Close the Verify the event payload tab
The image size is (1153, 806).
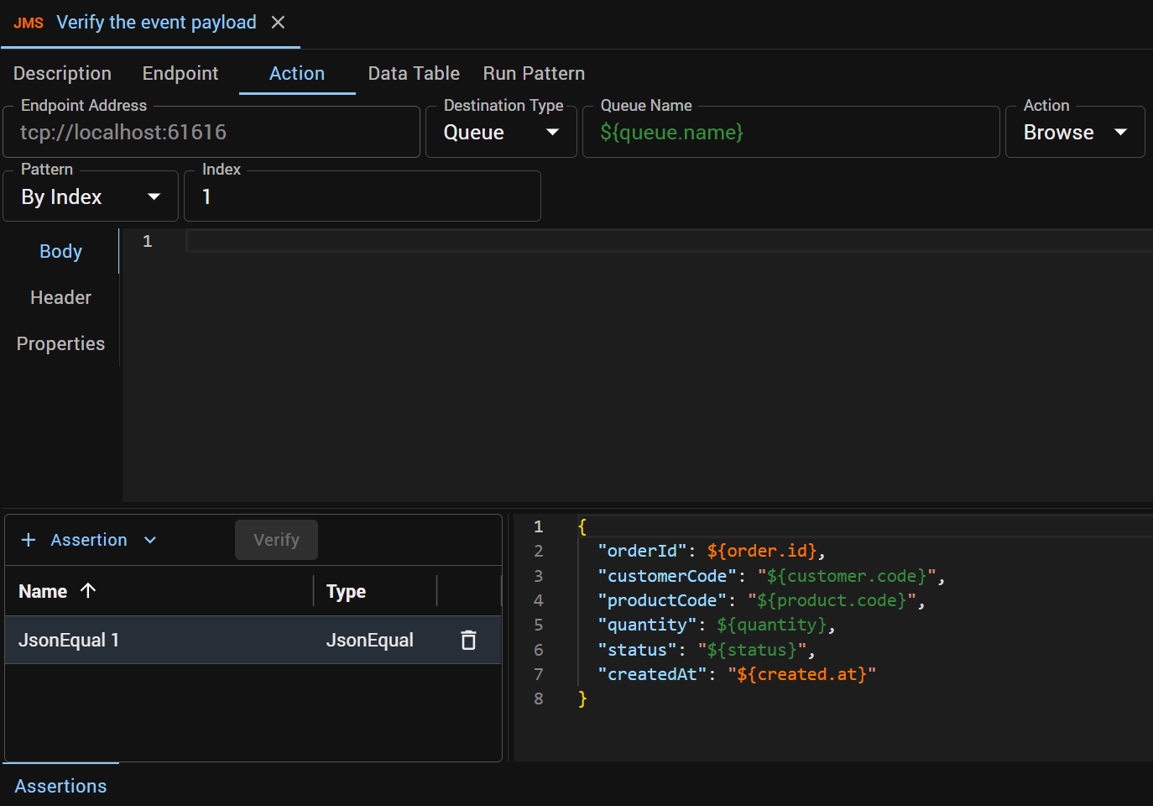click(278, 23)
